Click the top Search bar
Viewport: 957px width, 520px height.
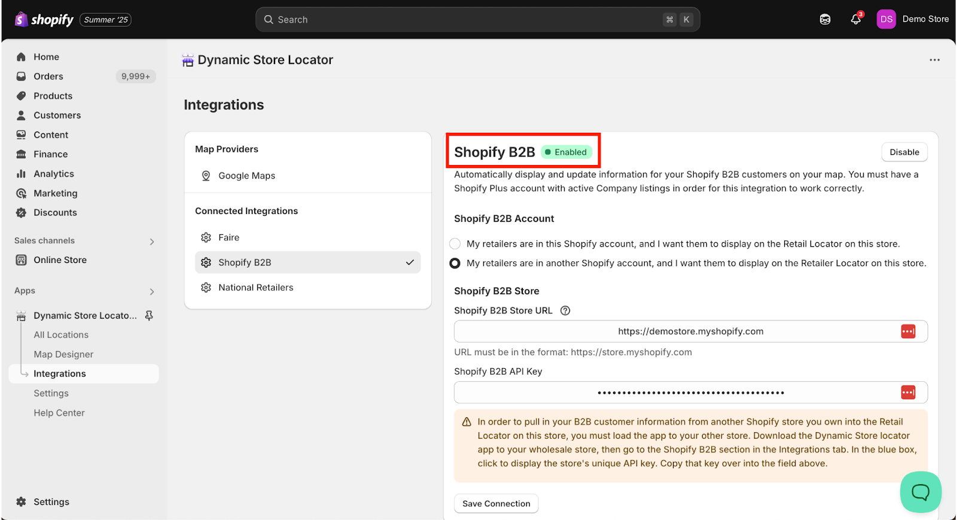(x=477, y=20)
